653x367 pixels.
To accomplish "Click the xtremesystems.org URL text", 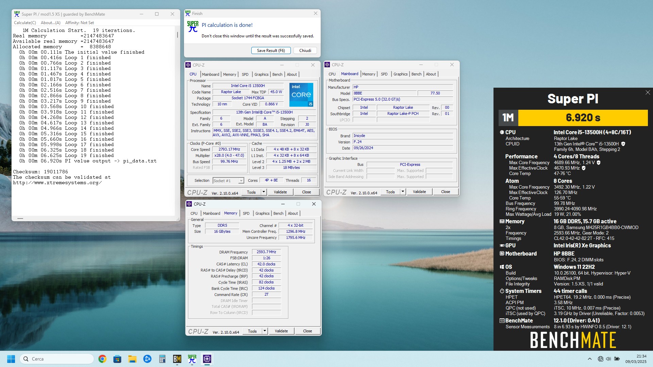I will (57, 183).
